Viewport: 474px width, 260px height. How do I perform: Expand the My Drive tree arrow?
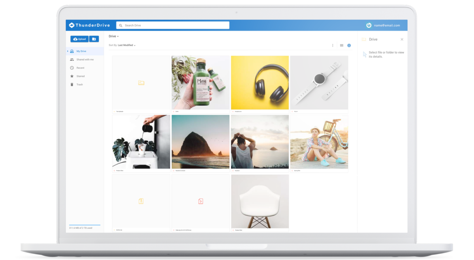pos(68,51)
